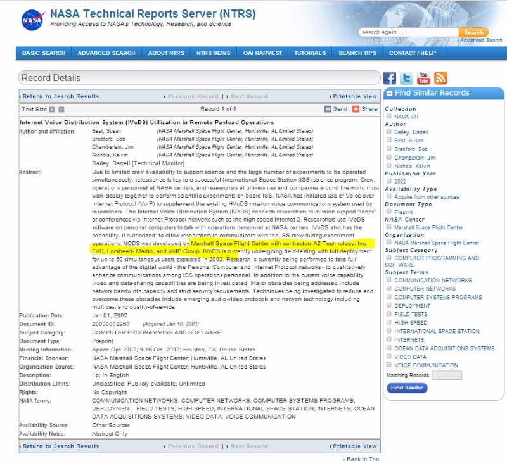Click the NASA logo

coord(32,19)
